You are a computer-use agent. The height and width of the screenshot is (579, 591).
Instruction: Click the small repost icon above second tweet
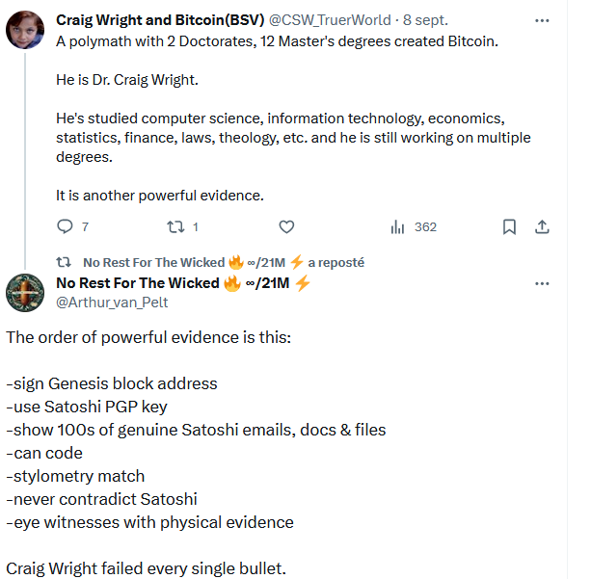tap(65, 262)
